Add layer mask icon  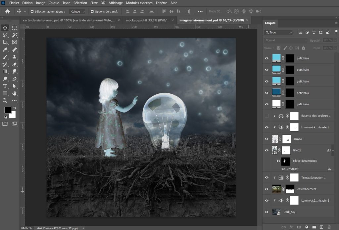pyautogui.click(x=299, y=227)
